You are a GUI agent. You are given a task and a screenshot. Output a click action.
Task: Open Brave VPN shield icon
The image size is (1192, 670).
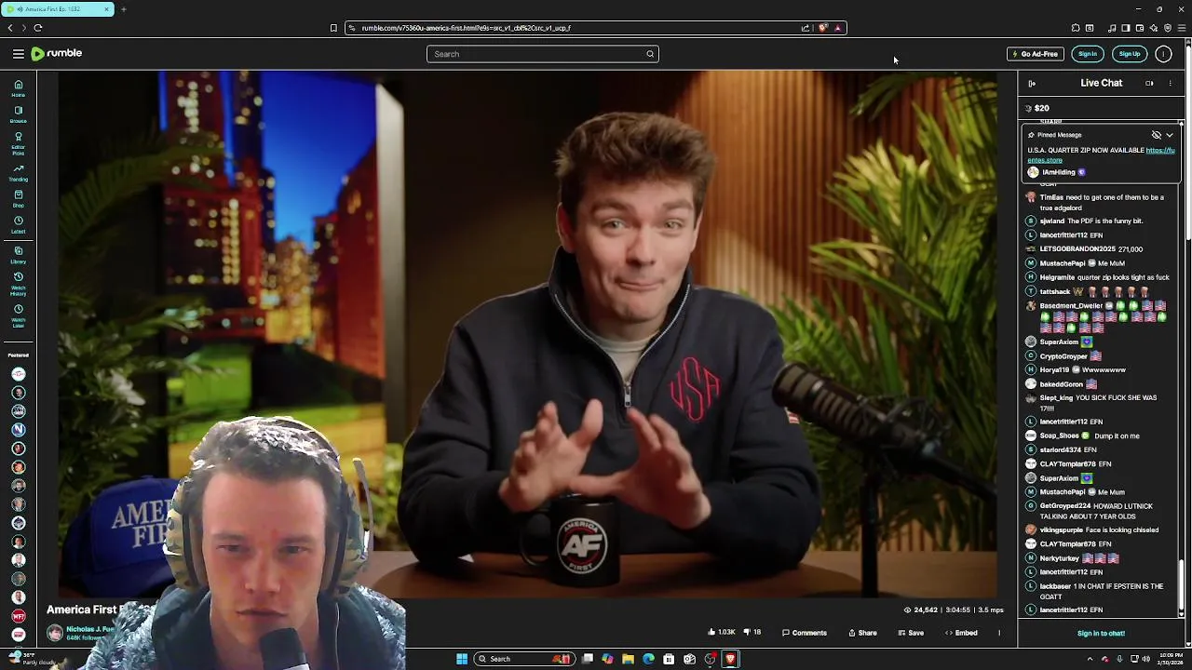pos(1168,28)
